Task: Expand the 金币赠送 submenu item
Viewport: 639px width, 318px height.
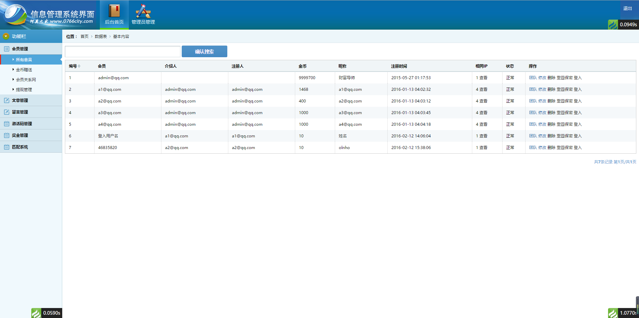Action: point(24,70)
